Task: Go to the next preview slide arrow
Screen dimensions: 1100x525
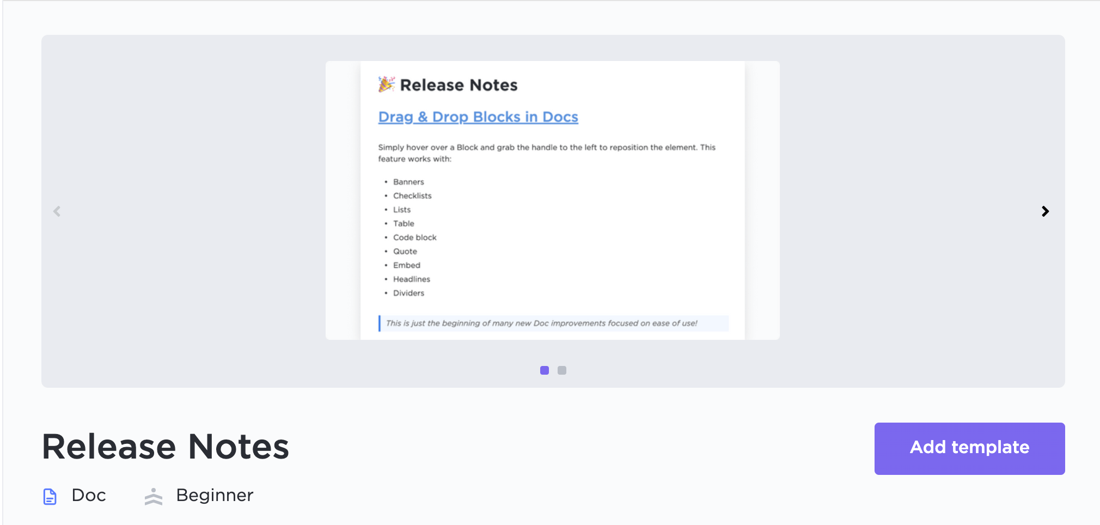Action: 1045,211
